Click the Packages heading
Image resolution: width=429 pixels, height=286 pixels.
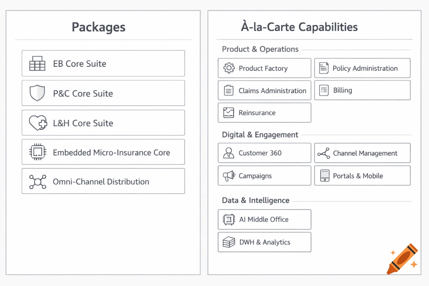[99, 27]
